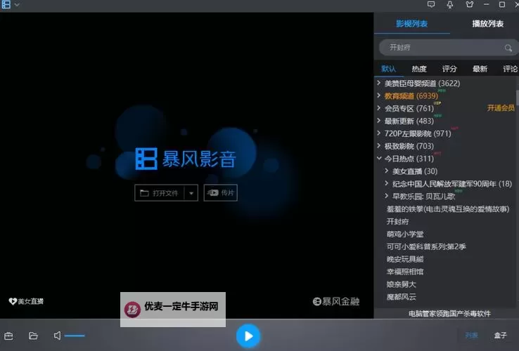Open 晚安玩具熊 list entry
This screenshot has height=351, width=519.
tap(405, 259)
